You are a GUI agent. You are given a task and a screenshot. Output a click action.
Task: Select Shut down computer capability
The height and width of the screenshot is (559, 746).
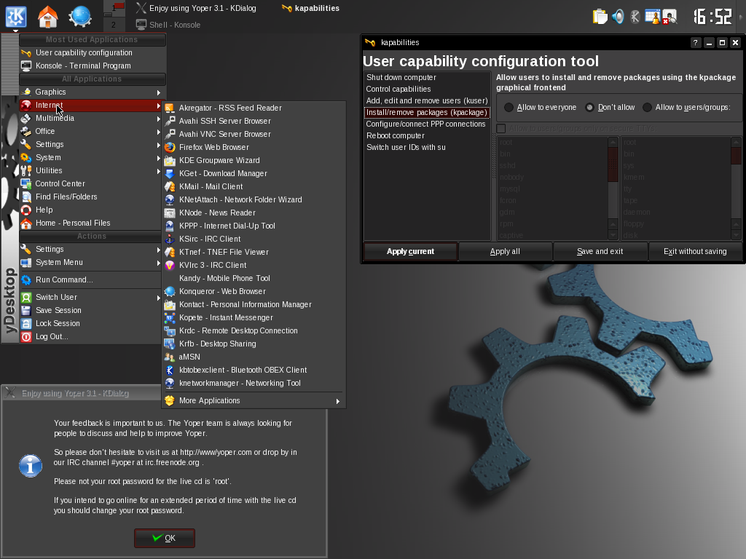coord(427,77)
